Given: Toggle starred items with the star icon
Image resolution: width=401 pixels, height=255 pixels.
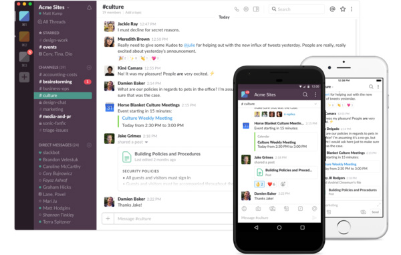Looking at the screenshot, I should pos(343,9).
